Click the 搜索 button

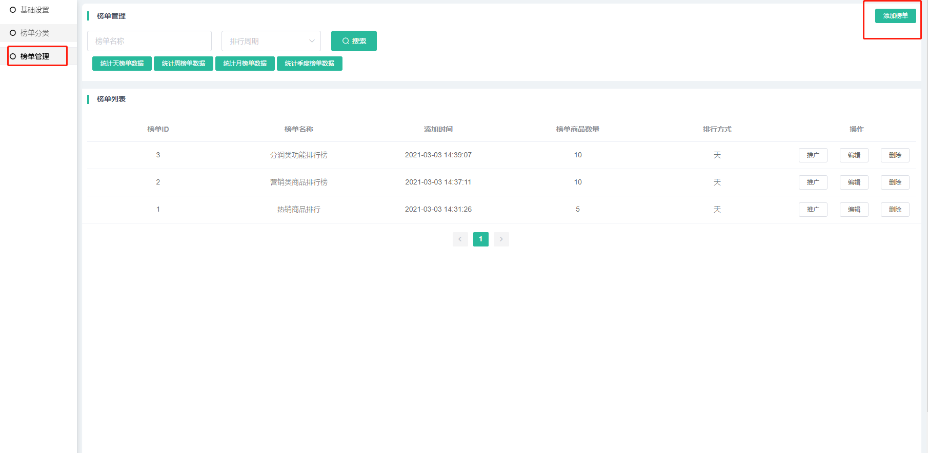coord(354,41)
